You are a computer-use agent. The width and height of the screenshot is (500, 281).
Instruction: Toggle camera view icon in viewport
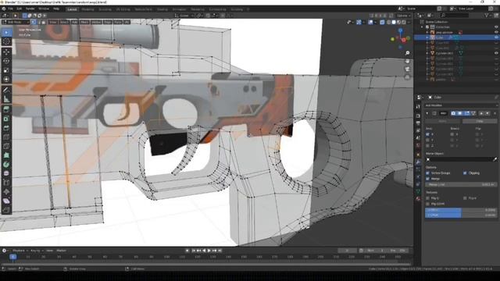click(407, 69)
